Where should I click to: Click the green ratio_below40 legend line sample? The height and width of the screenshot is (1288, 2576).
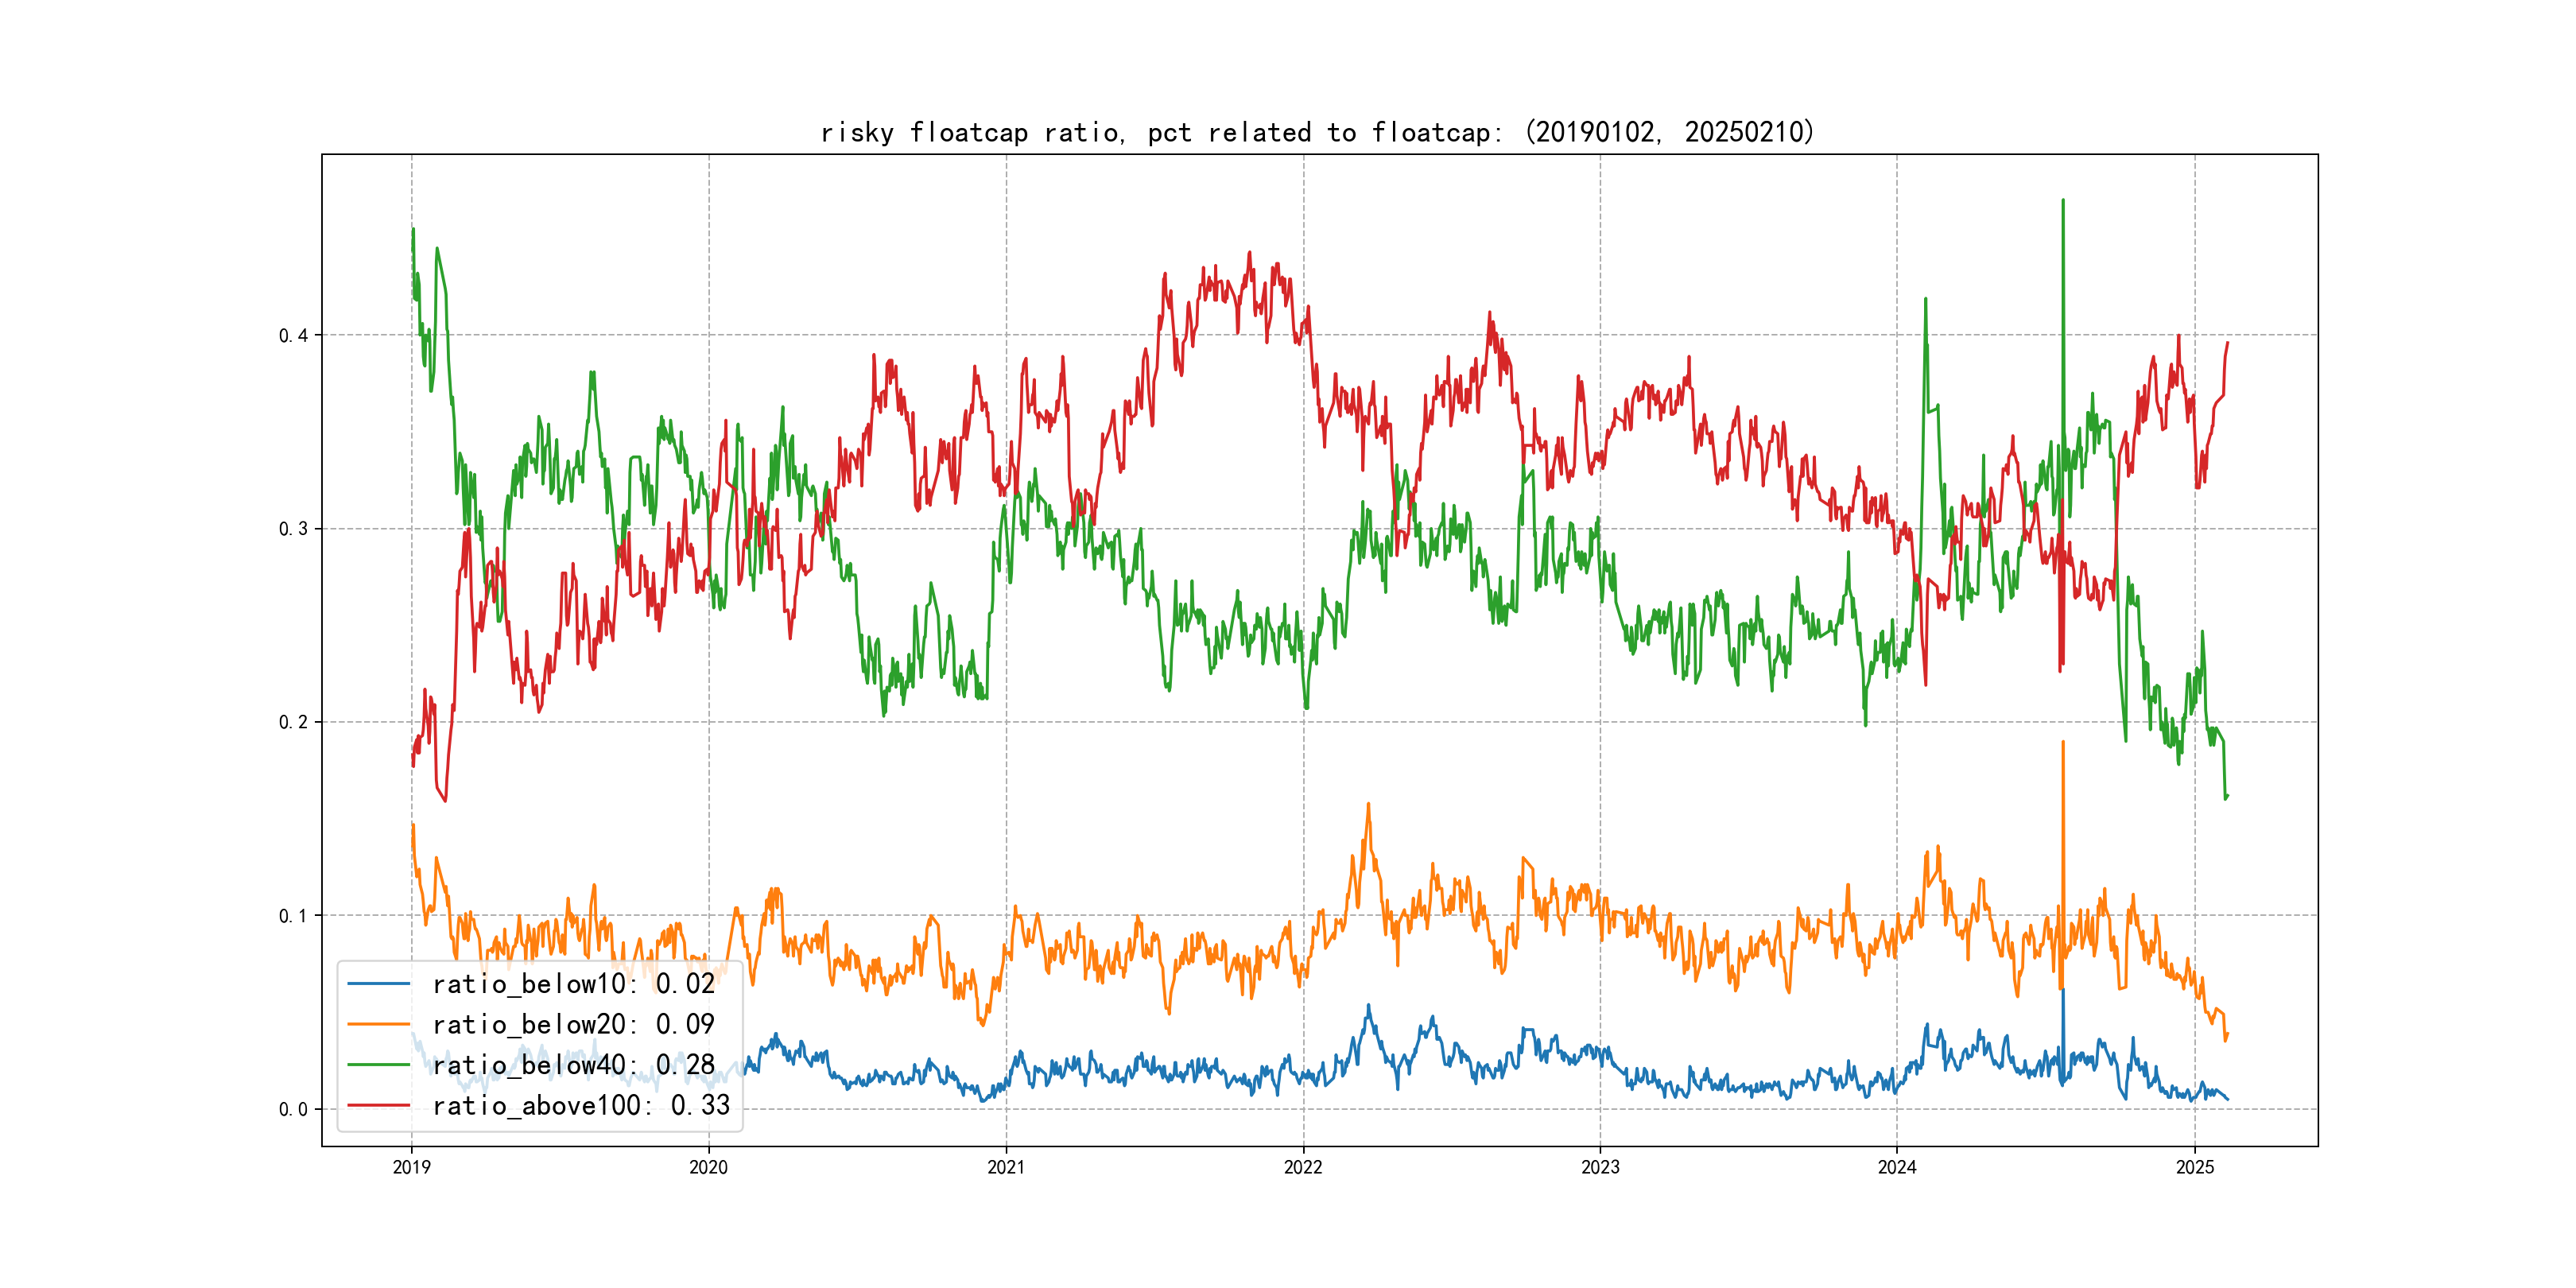click(x=378, y=1065)
